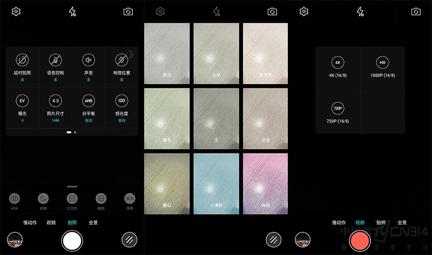Activate the 美颜 beauty mode
Screen dimensions: 432x255
point(100,198)
